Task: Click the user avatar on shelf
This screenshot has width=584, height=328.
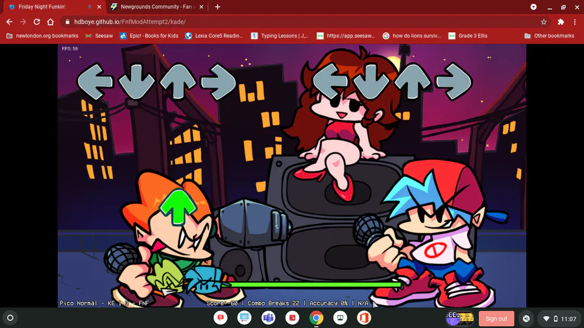Action: [460, 318]
